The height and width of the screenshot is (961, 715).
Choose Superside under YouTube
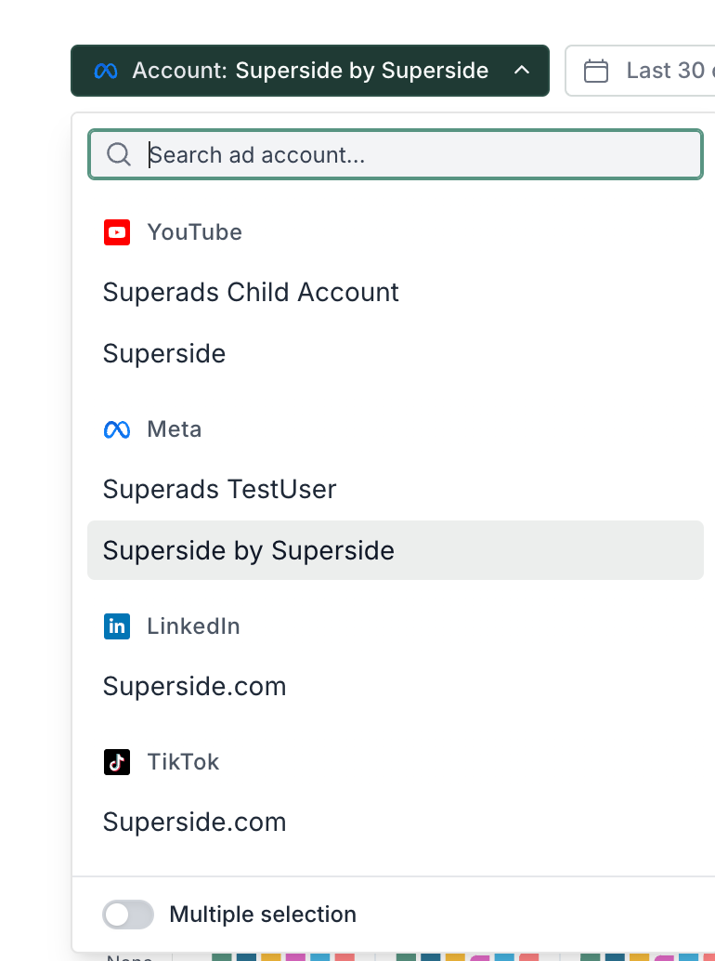tap(164, 353)
